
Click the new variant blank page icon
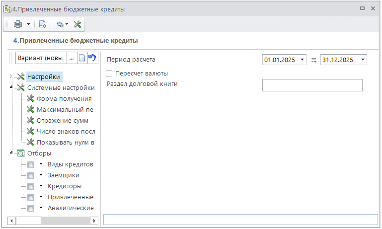tap(82, 58)
